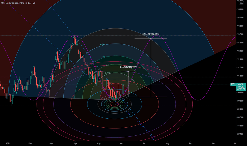Image resolution: width=247 pixels, height=146 pixels.
Task: Click the 0.5 Fibonacci arc label
Action: tap(107, 65)
